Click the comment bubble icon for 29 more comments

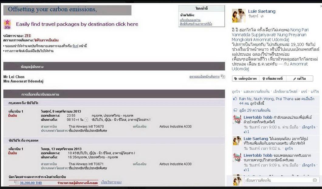235,110
